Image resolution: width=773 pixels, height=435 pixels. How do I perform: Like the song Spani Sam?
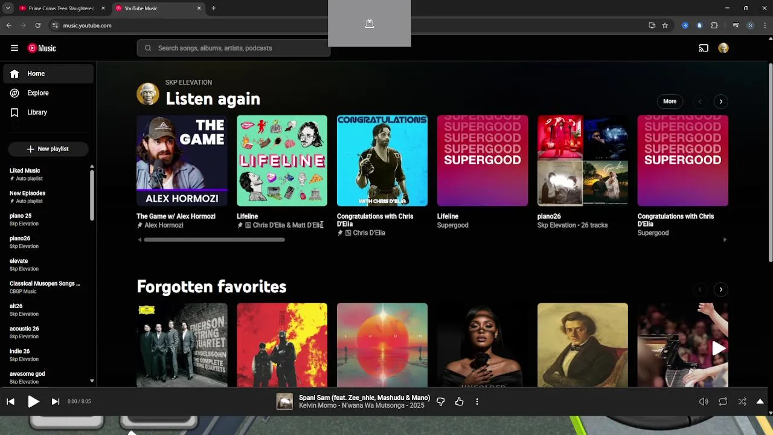click(460, 401)
